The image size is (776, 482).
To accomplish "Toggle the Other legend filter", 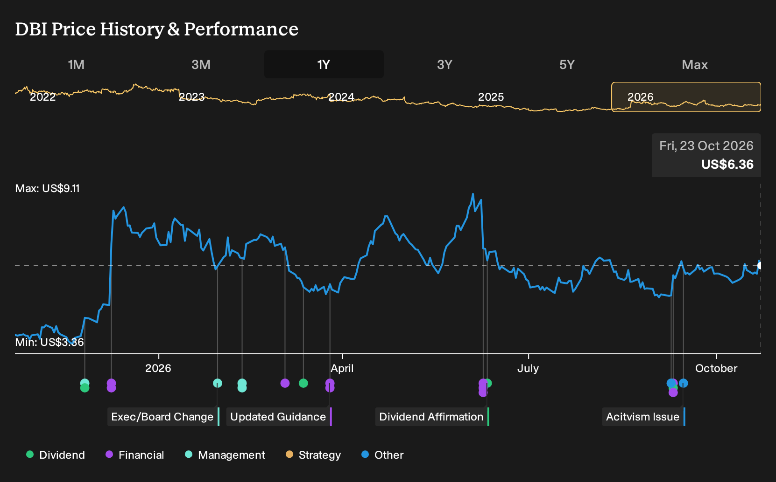I will pyautogui.click(x=382, y=454).
